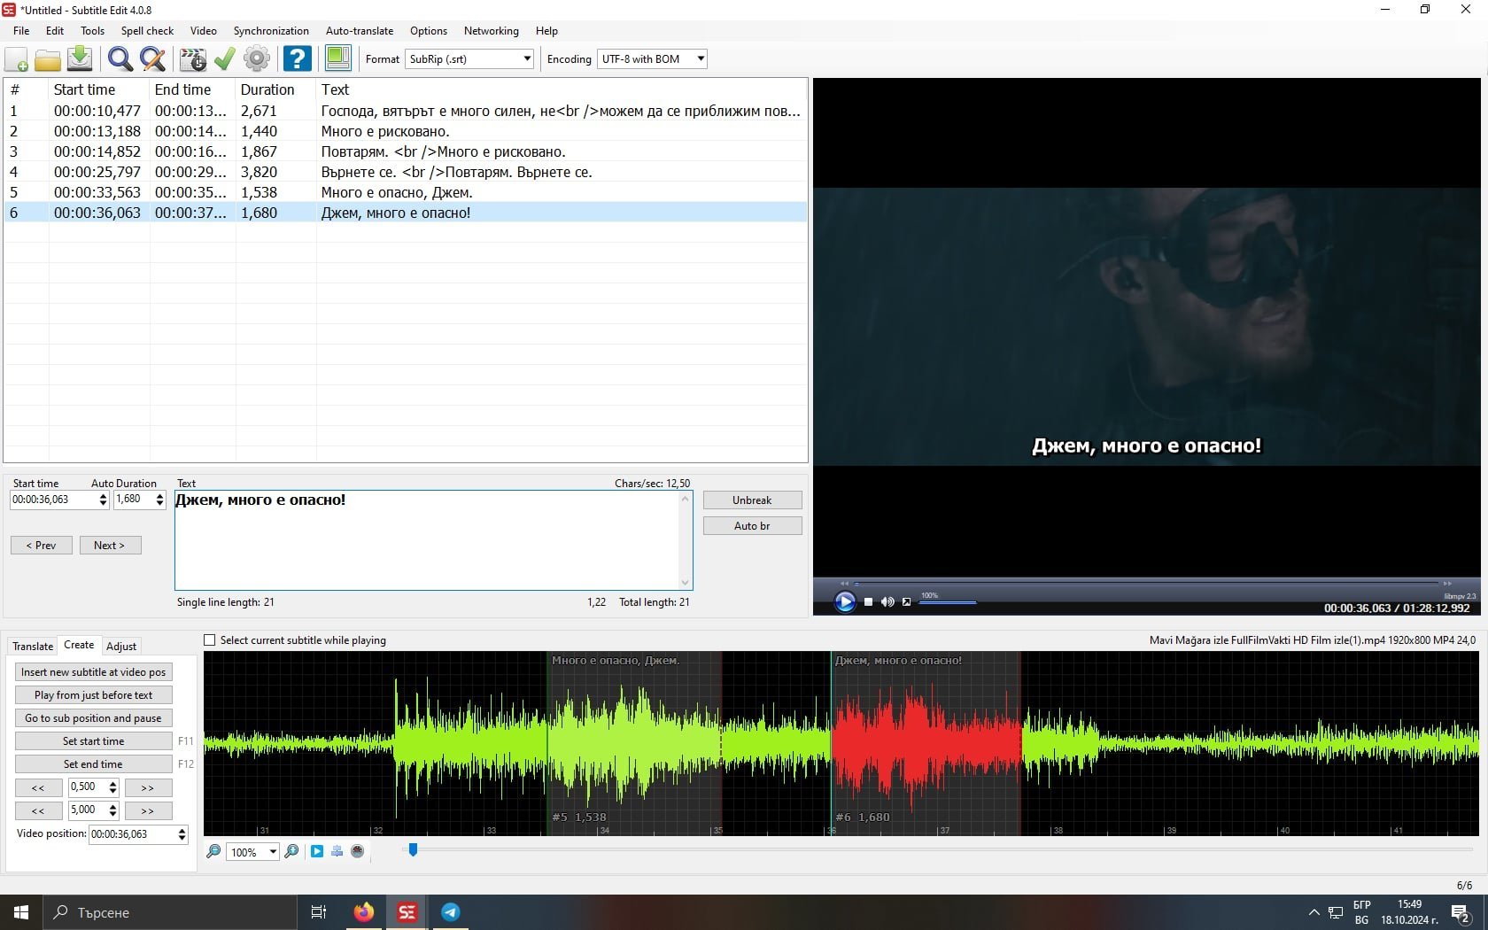The image size is (1488, 930).
Task: Click the waveform position slider handle
Action: tap(413, 850)
